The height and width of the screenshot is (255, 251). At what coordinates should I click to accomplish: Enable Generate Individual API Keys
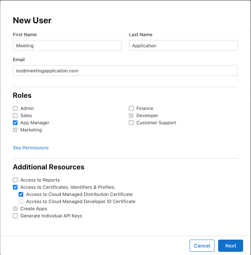click(15, 216)
